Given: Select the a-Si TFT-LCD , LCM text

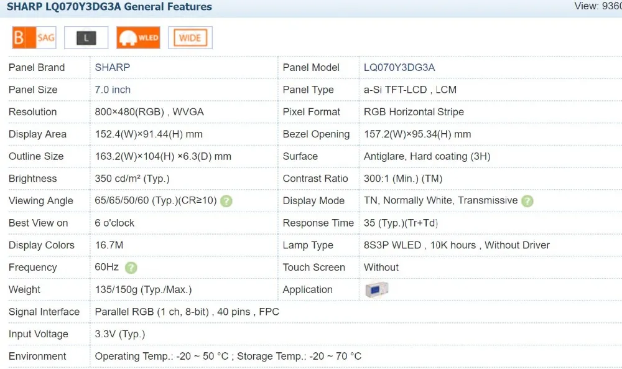Looking at the screenshot, I should pos(410,90).
